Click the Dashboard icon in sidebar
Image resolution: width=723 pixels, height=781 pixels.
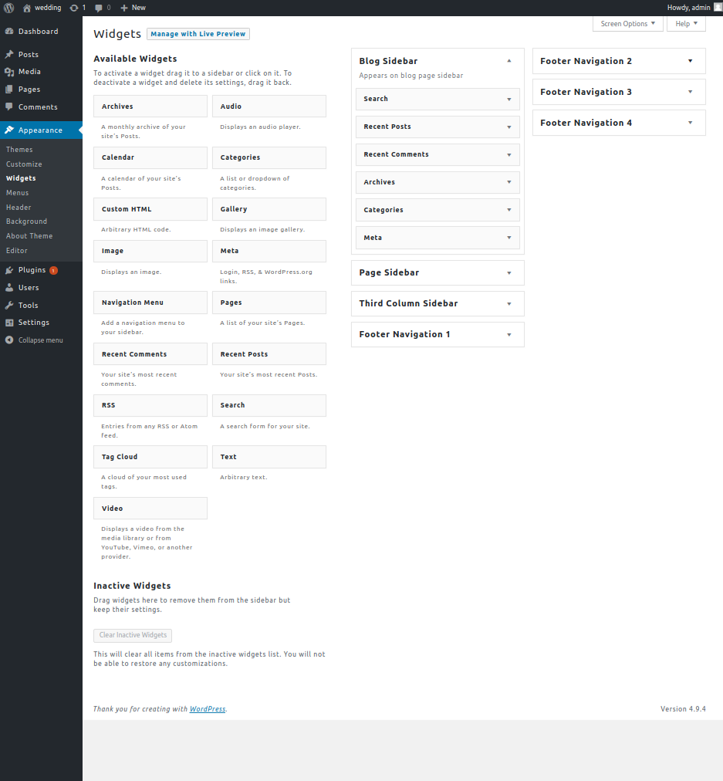[x=9, y=32]
